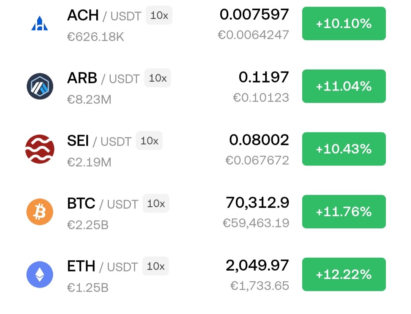411x314 pixels.
Task: Tap the Ethereum diamond logo icon
Action: pyautogui.click(x=40, y=274)
